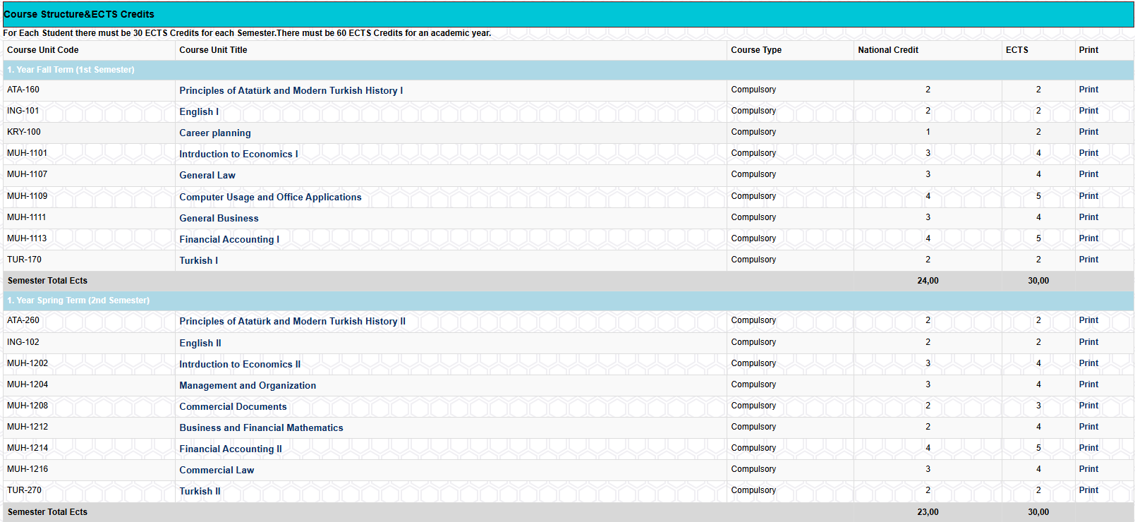The image size is (1135, 522).
Task: Open the English I course link
Action: point(199,112)
